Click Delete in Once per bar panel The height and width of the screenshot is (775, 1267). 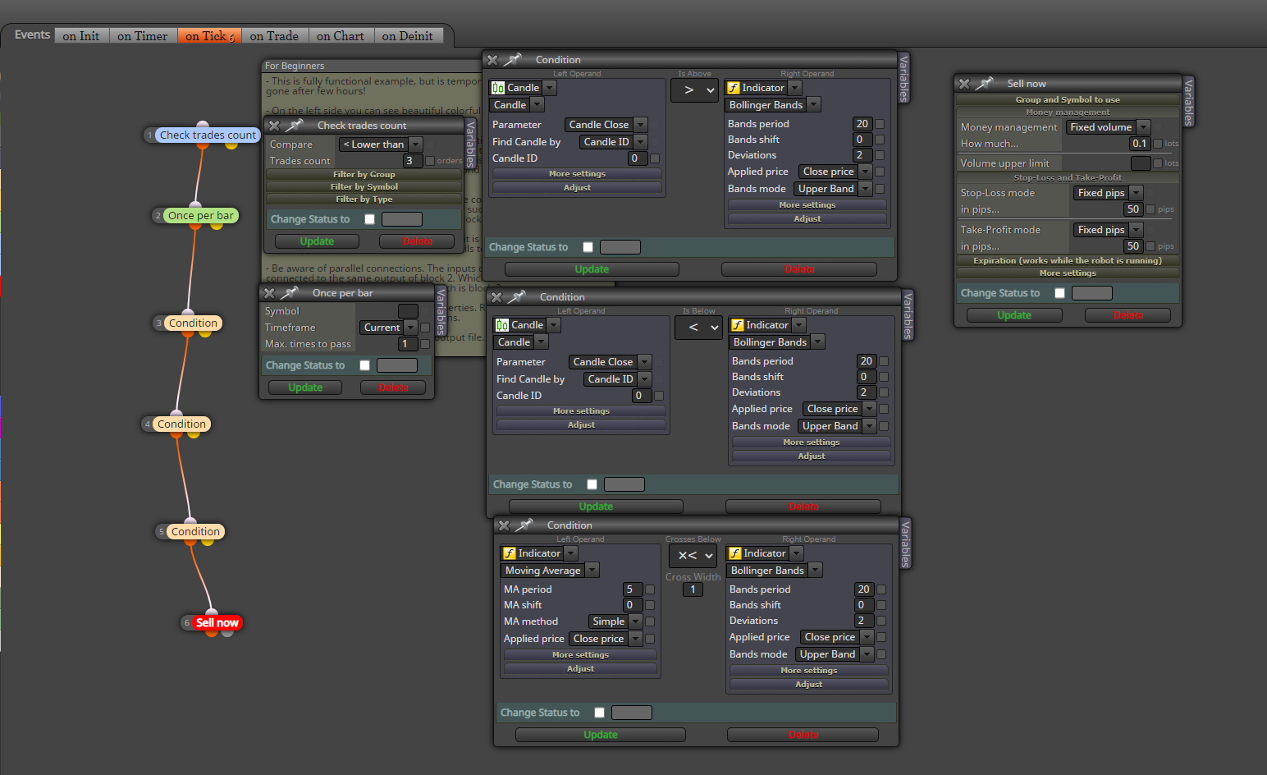coord(393,387)
